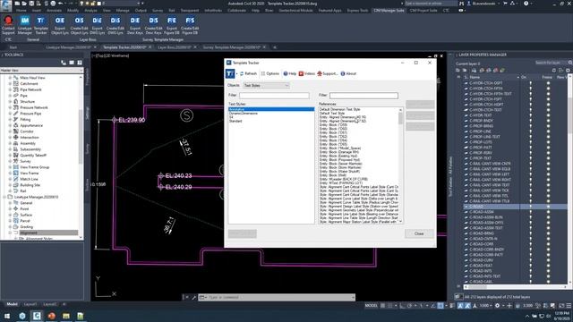Switch to the Layer Boss drawing tab
Image resolution: width=573 pixels, height=322 pixels.
coord(175,47)
